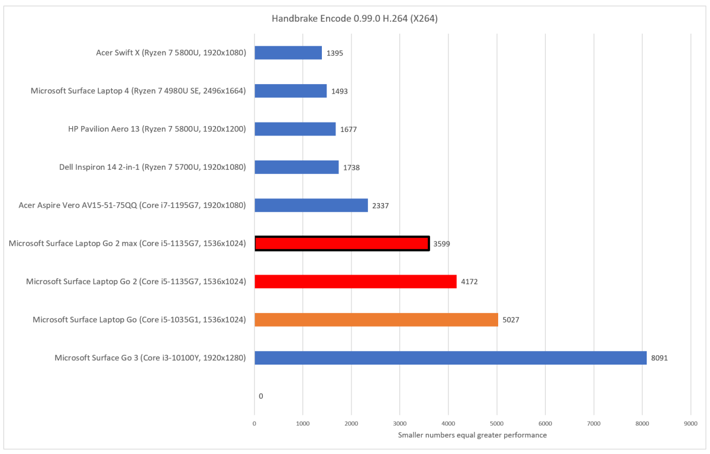Click the data label 5027

click(x=510, y=320)
